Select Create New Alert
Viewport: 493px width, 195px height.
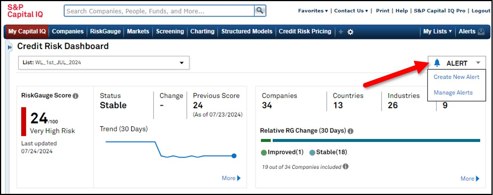point(456,77)
